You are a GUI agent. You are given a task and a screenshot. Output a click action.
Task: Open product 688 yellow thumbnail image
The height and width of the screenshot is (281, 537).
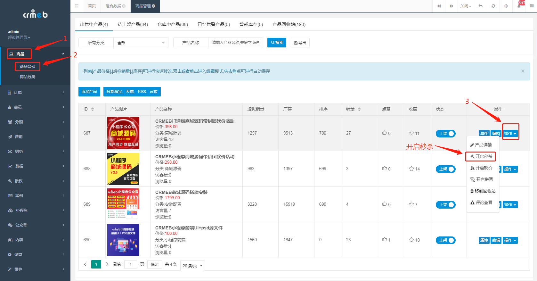tap(123, 169)
